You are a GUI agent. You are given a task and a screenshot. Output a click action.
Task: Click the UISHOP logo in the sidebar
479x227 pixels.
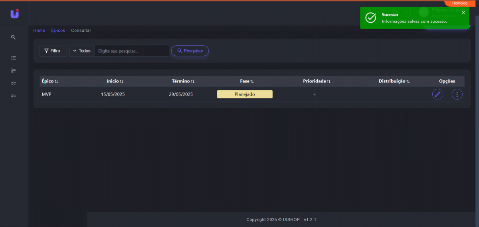pos(14,14)
